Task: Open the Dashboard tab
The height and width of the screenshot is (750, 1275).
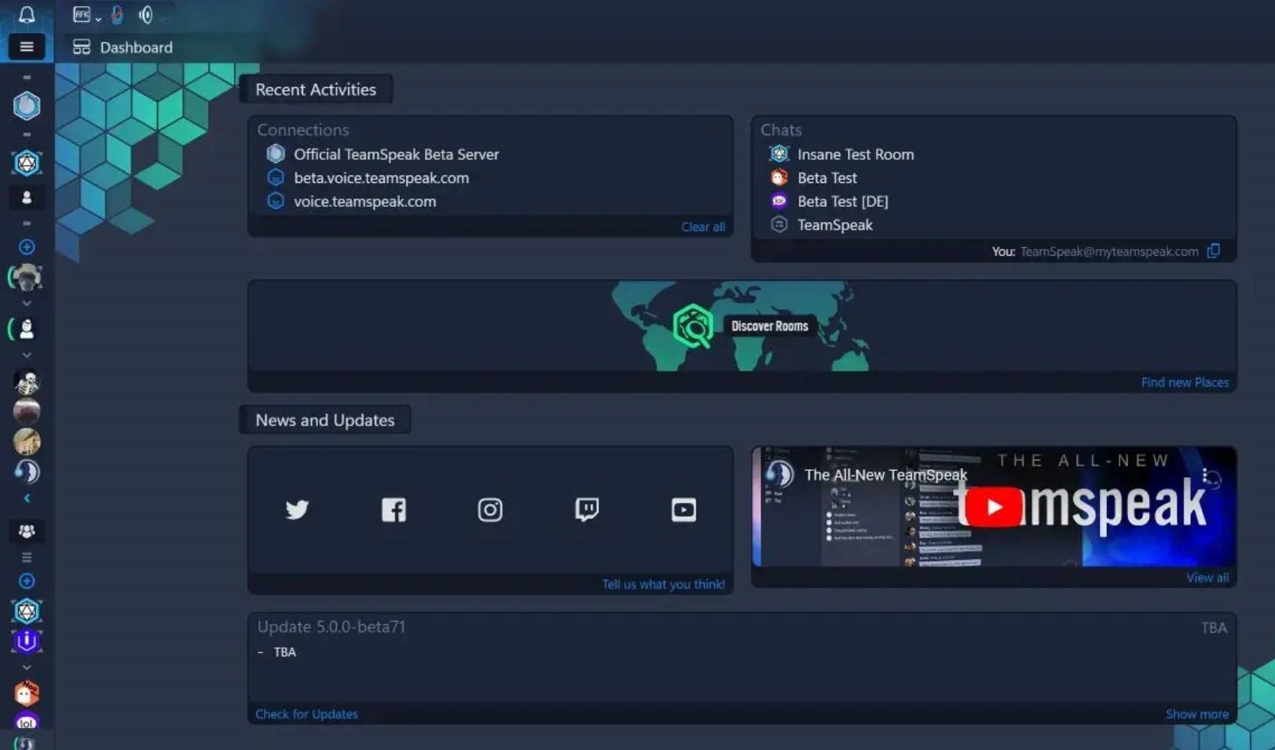Action: pos(122,47)
